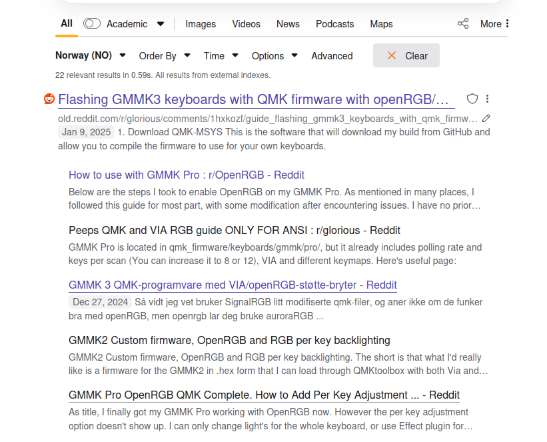Click the old.reddit.com result URL

(x=267, y=119)
